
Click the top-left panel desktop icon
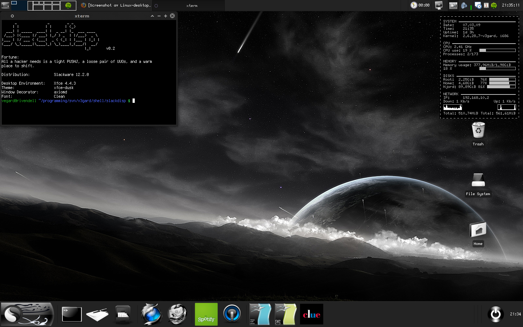point(5,5)
